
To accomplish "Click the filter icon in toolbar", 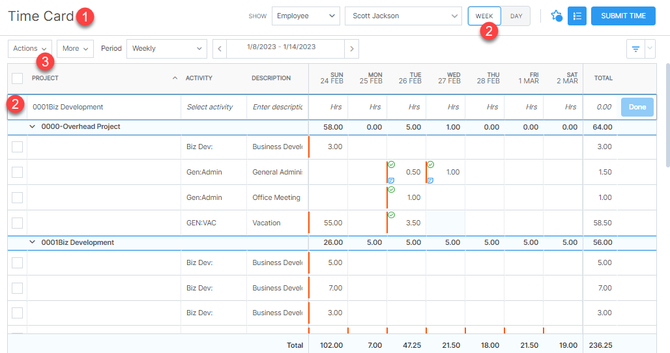I will click(x=635, y=49).
